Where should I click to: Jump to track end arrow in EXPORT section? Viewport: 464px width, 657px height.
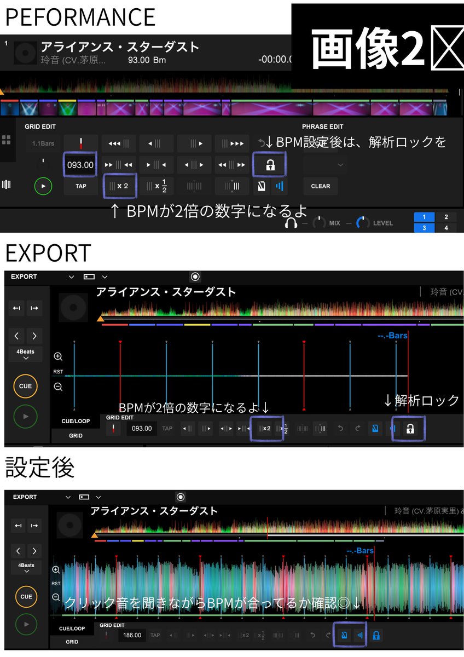pyautogui.click(x=34, y=308)
